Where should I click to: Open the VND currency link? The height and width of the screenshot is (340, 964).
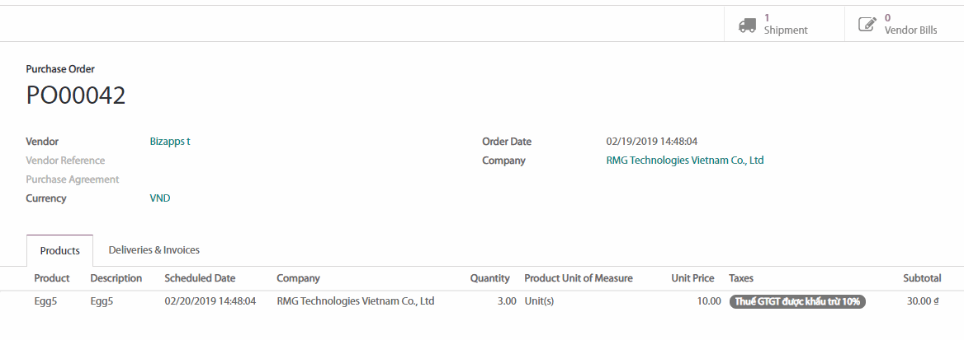coord(160,198)
